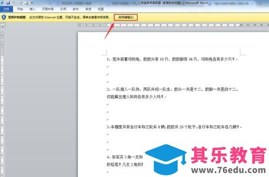Switch to the 插入 ribbon tab
The width and height of the screenshot is (269, 177).
click(32, 9)
